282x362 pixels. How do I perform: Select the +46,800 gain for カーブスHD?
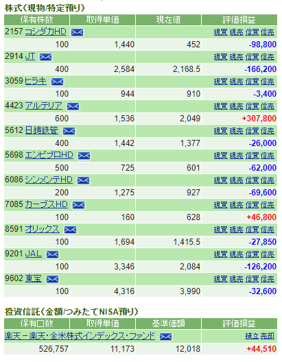coord(261,217)
